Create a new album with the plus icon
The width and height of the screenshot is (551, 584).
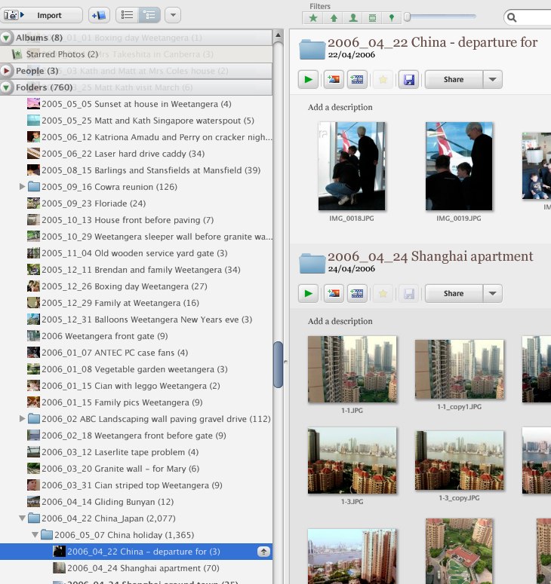(98, 15)
